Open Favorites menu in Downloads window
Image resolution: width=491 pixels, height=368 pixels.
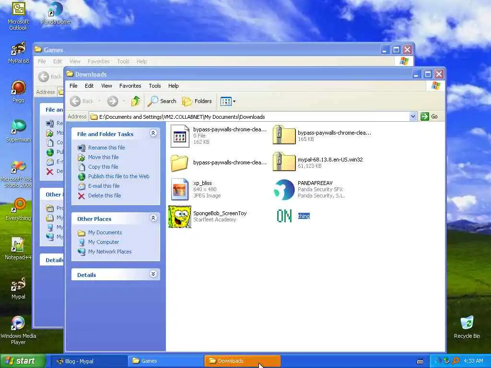click(x=130, y=86)
